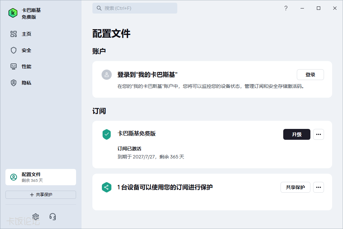Screen dimensions: 343x229
Task: Select the 隐私 privacy shield icon
Action: (14, 83)
